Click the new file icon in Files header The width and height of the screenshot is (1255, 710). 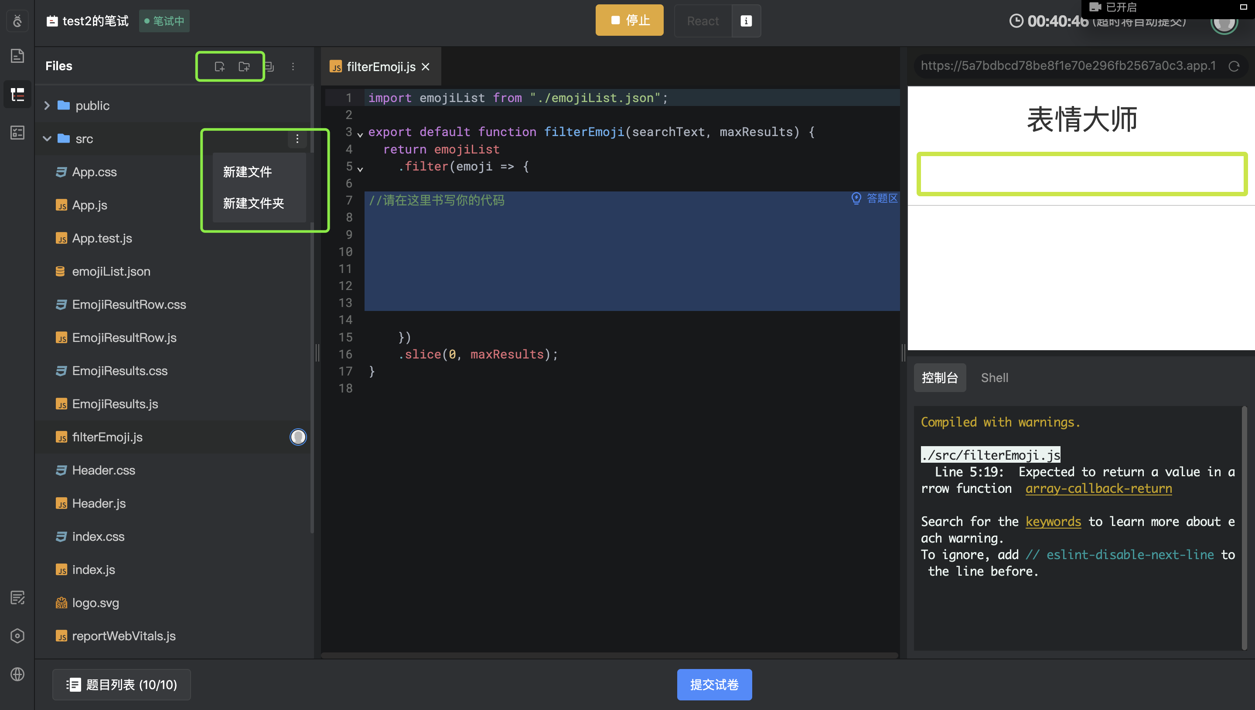(219, 66)
